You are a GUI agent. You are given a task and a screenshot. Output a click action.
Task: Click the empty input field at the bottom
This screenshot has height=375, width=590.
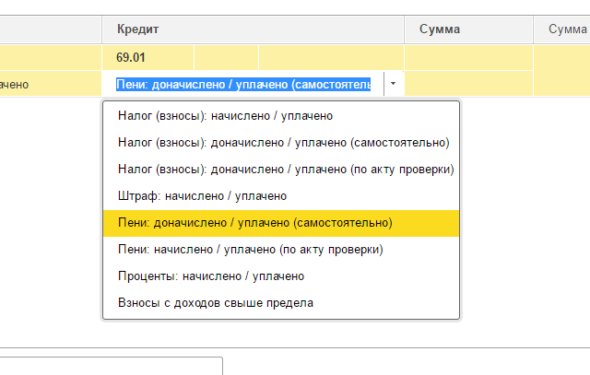pos(111,366)
